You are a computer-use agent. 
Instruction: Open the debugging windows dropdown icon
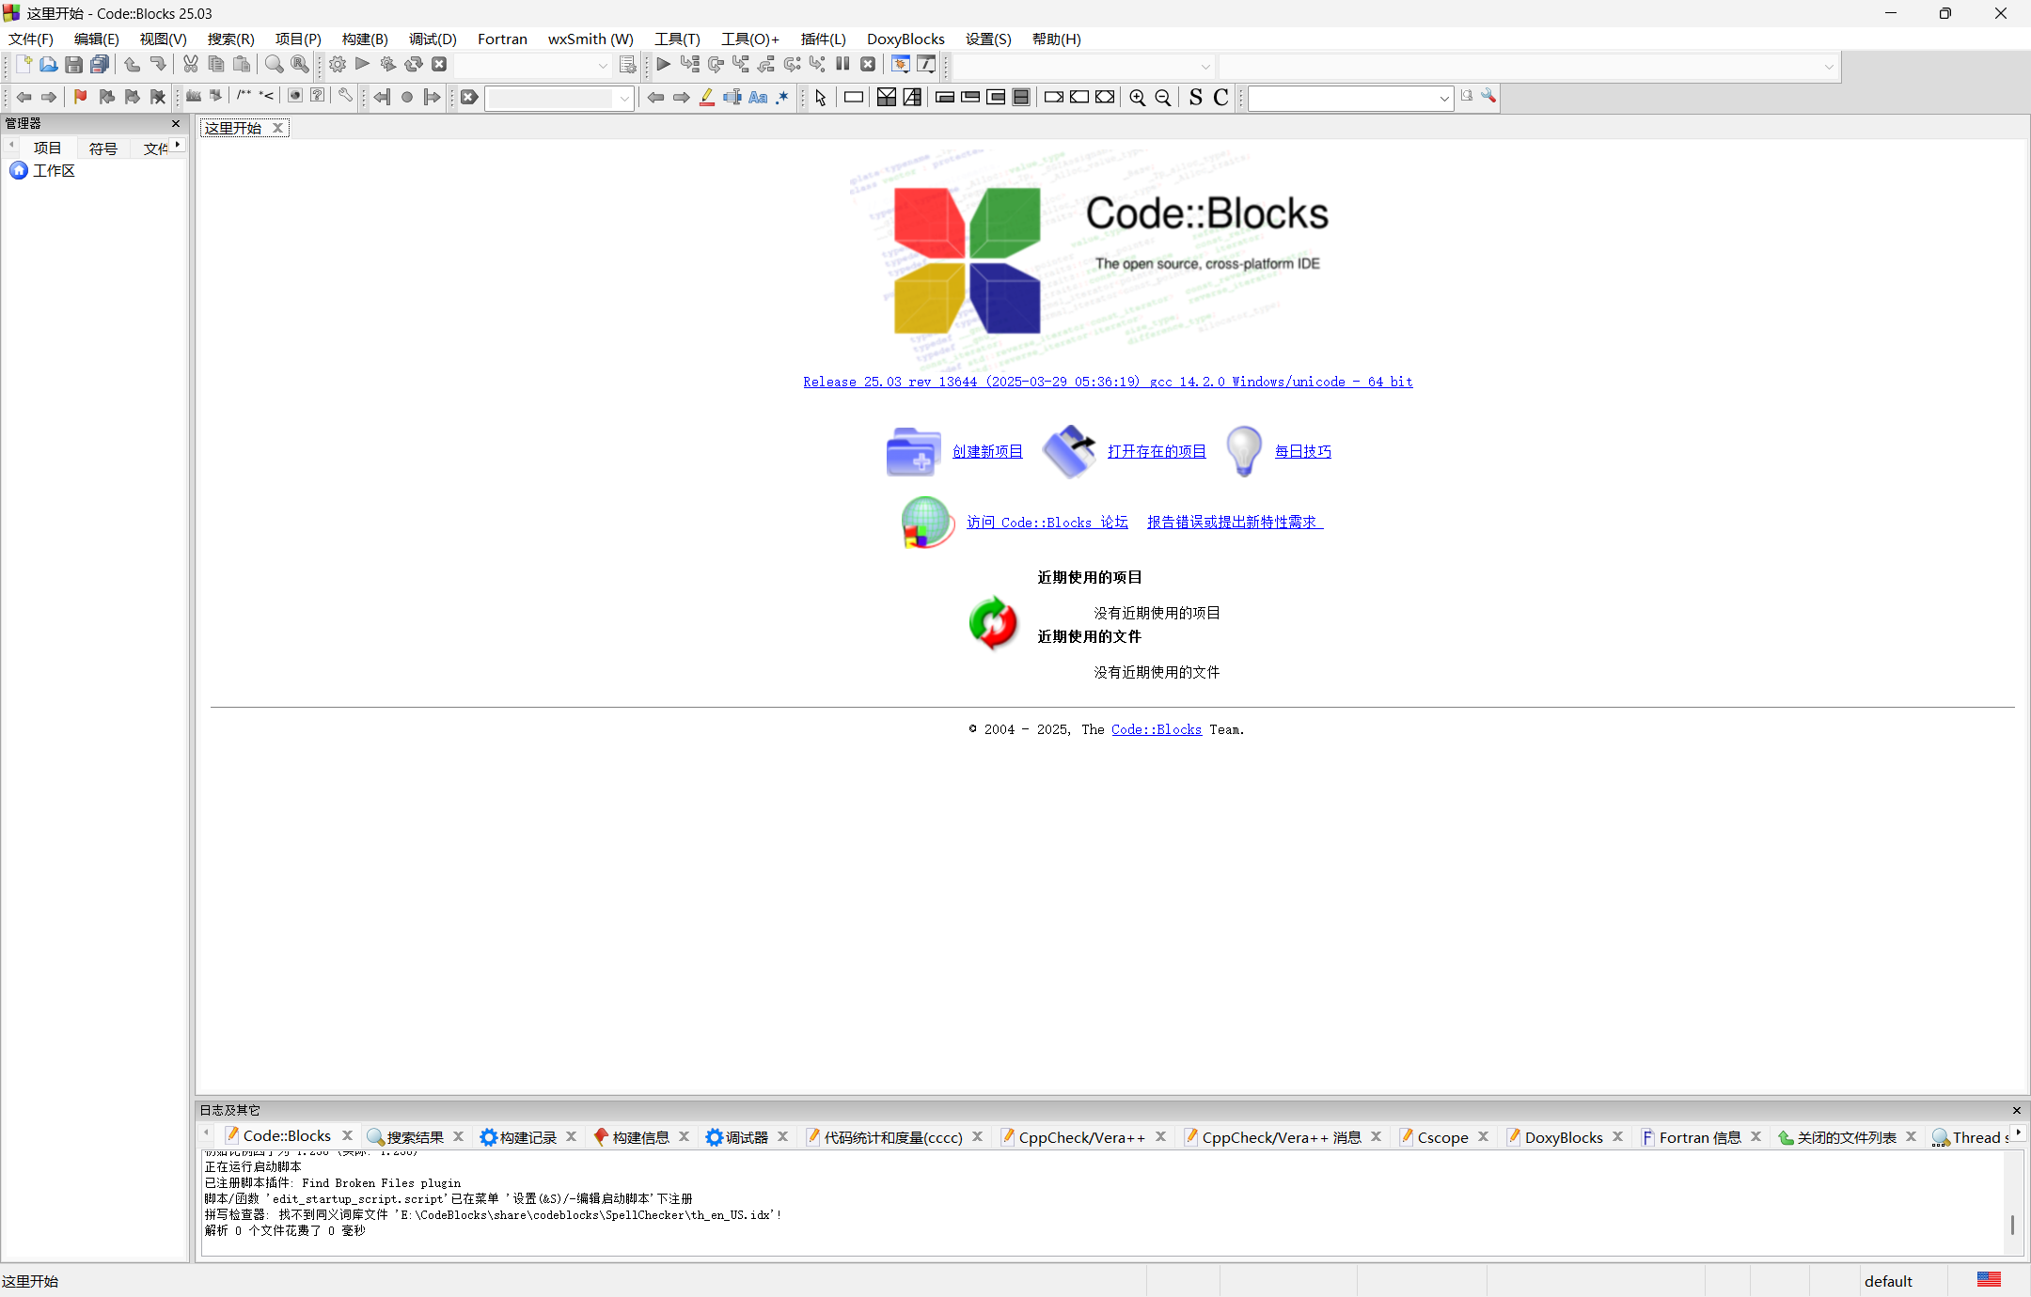click(901, 64)
